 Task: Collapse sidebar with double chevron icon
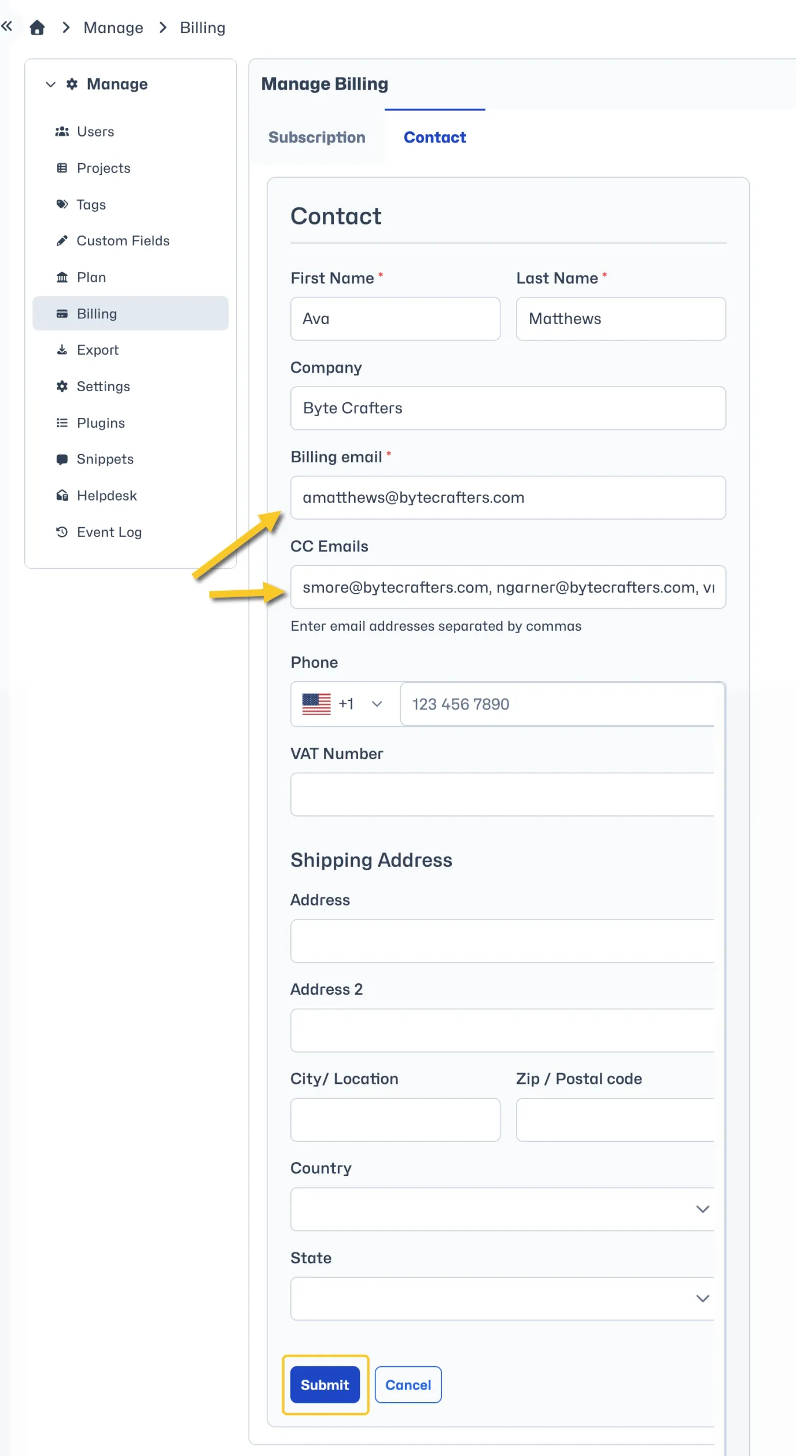coord(7,26)
